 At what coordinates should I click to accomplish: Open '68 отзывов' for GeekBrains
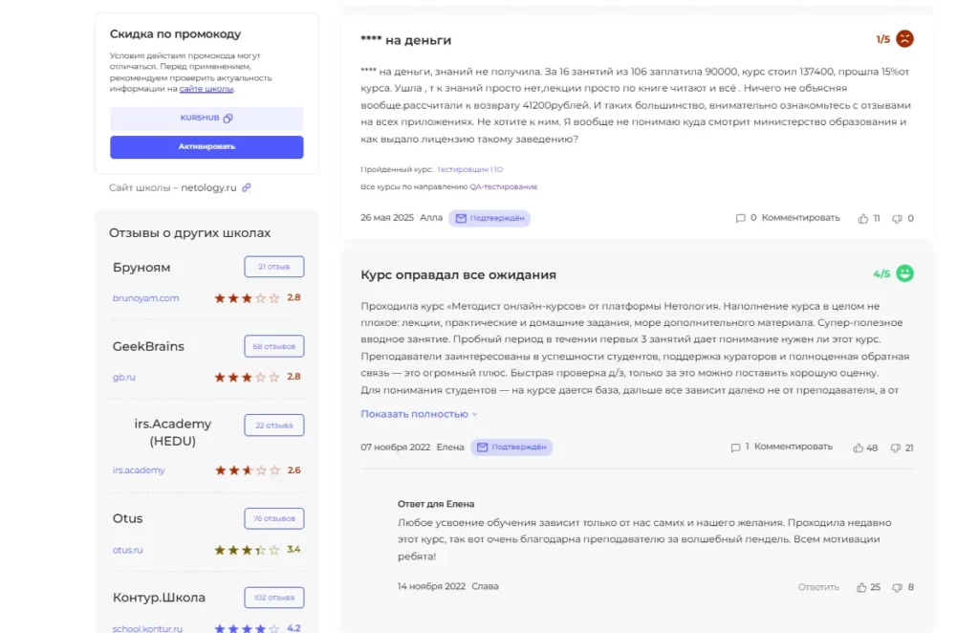(274, 346)
